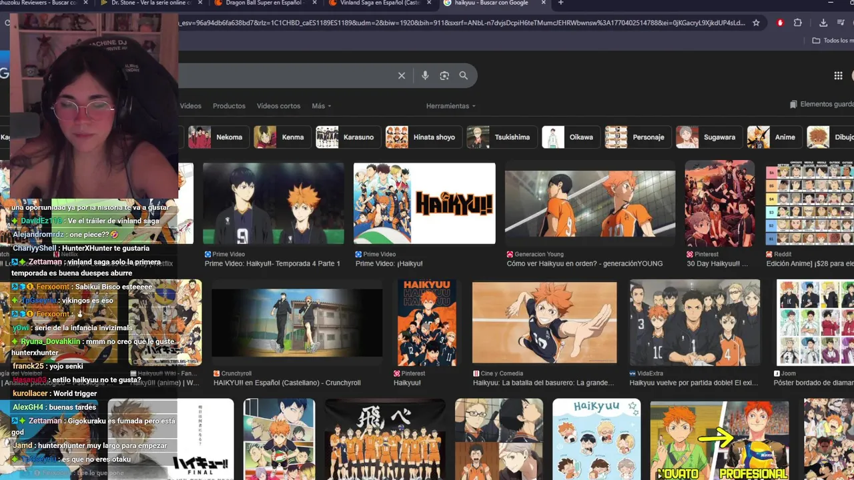Image resolution: width=854 pixels, height=480 pixels.
Task: Filter images by the Personaje chip
Action: 637,137
